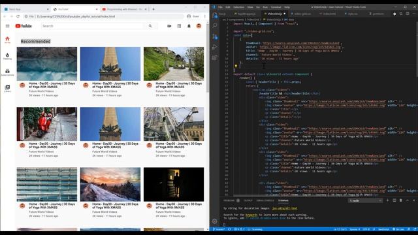The image size is (418, 235).
Task: Click the lake reflection video thumbnail
Action: (47, 64)
